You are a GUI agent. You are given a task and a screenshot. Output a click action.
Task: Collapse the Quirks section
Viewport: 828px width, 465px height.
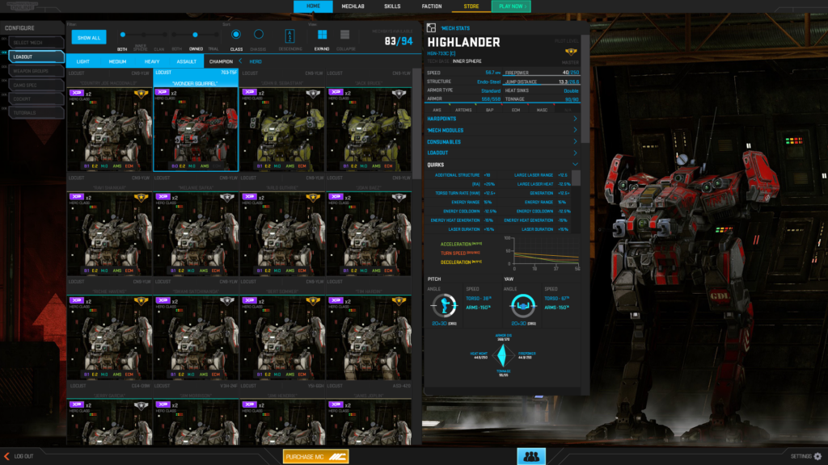(x=502, y=165)
